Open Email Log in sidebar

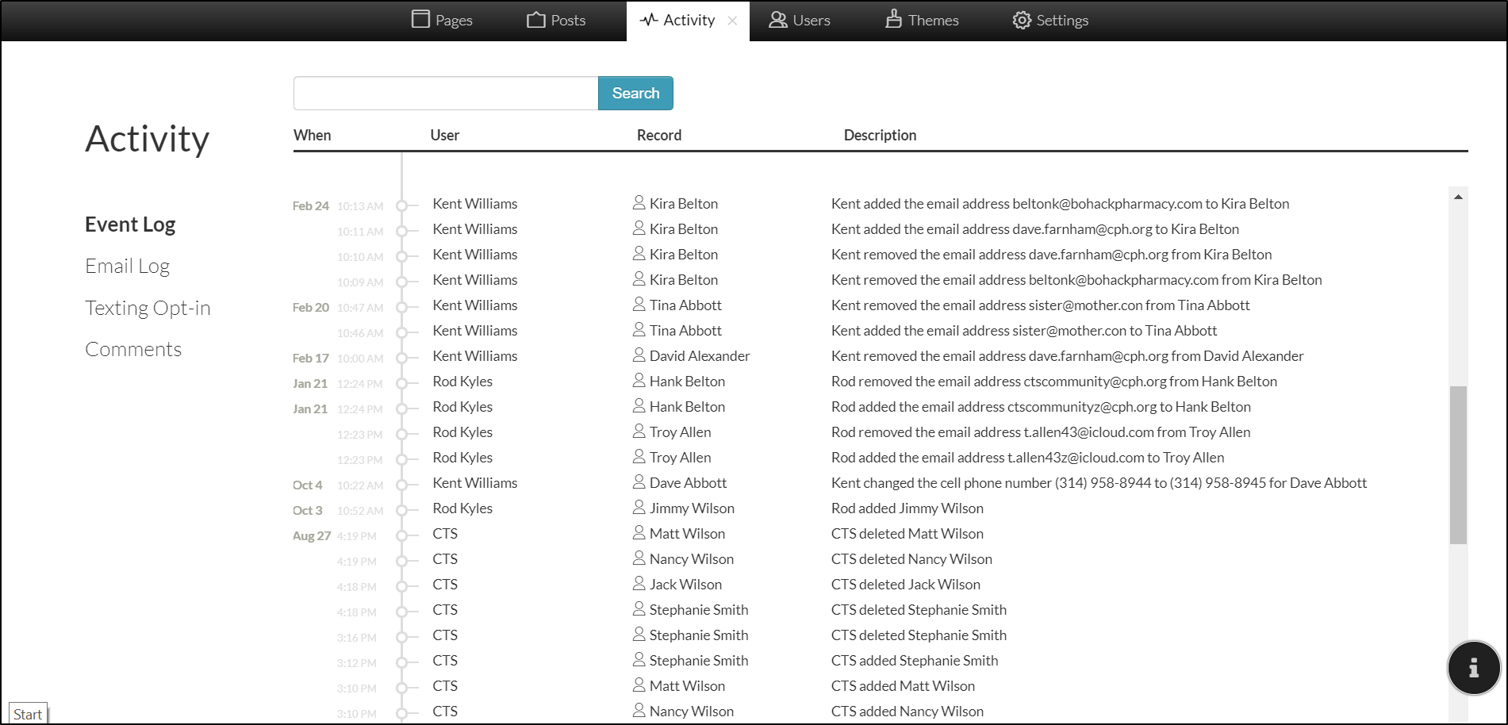pyautogui.click(x=127, y=267)
